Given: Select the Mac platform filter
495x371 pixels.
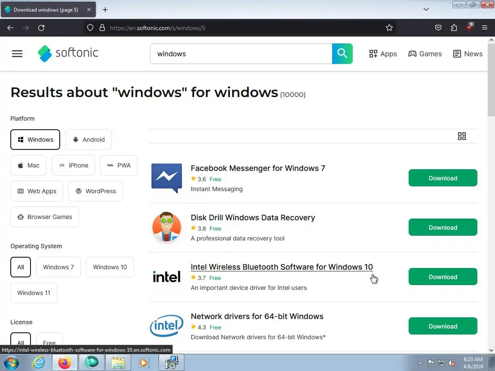Looking at the screenshot, I should (x=28, y=165).
